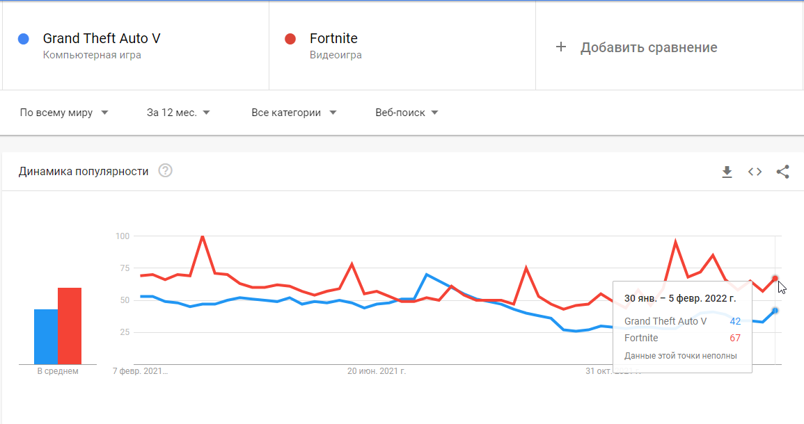
Task: Open the Веб-поиск search type dropdown
Action: (407, 113)
